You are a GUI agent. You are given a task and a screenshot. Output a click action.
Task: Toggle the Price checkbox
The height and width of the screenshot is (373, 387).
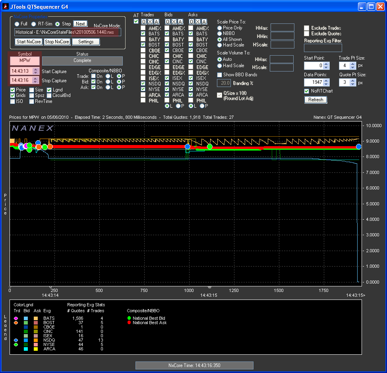click(13, 90)
